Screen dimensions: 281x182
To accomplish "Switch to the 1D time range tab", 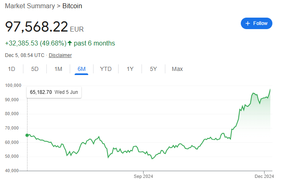I will [11, 69].
